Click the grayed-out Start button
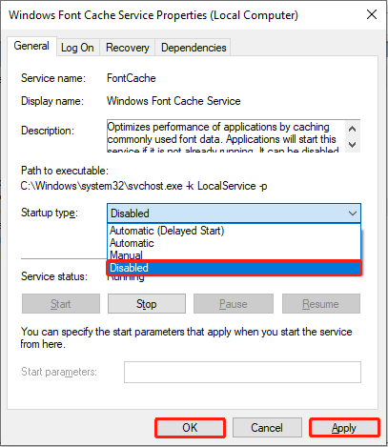This screenshot has height=447, width=388. [61, 304]
